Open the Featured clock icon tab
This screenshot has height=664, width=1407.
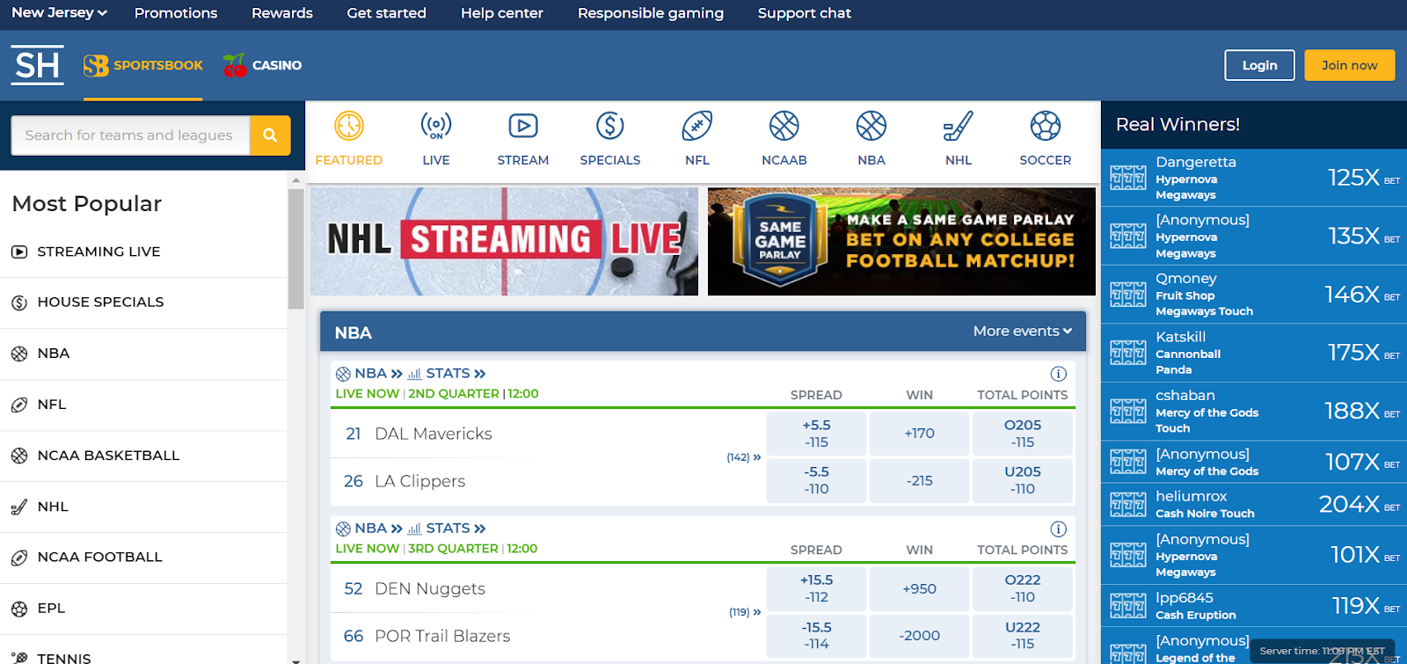coord(349,126)
